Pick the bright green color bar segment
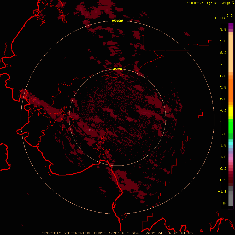The height and width of the screenshot is (235, 235). 231,126
